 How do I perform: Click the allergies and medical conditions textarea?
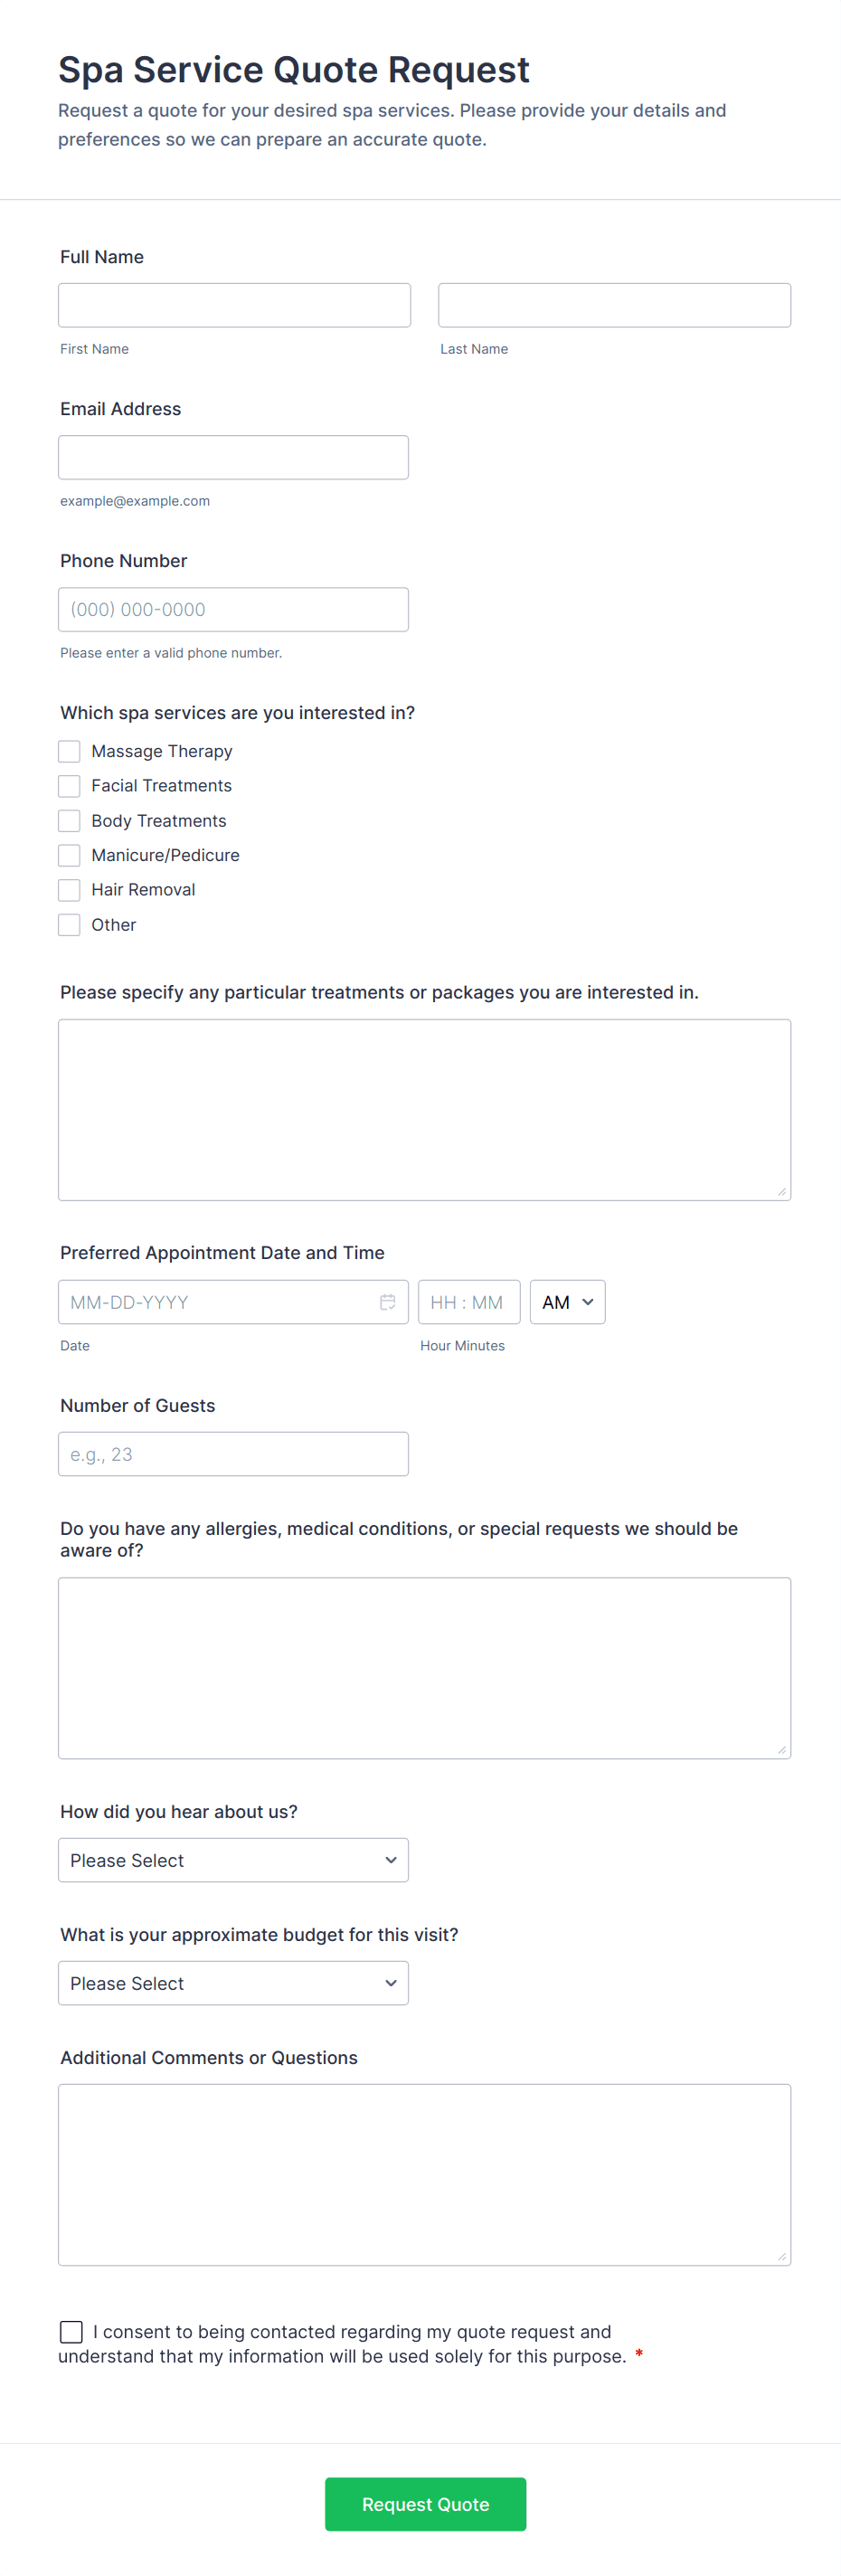coord(424,1668)
